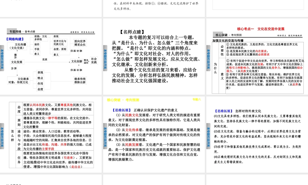
Task: Click the yellow 核心突破 · 考向预测 header
Action: click(x=123, y=100)
